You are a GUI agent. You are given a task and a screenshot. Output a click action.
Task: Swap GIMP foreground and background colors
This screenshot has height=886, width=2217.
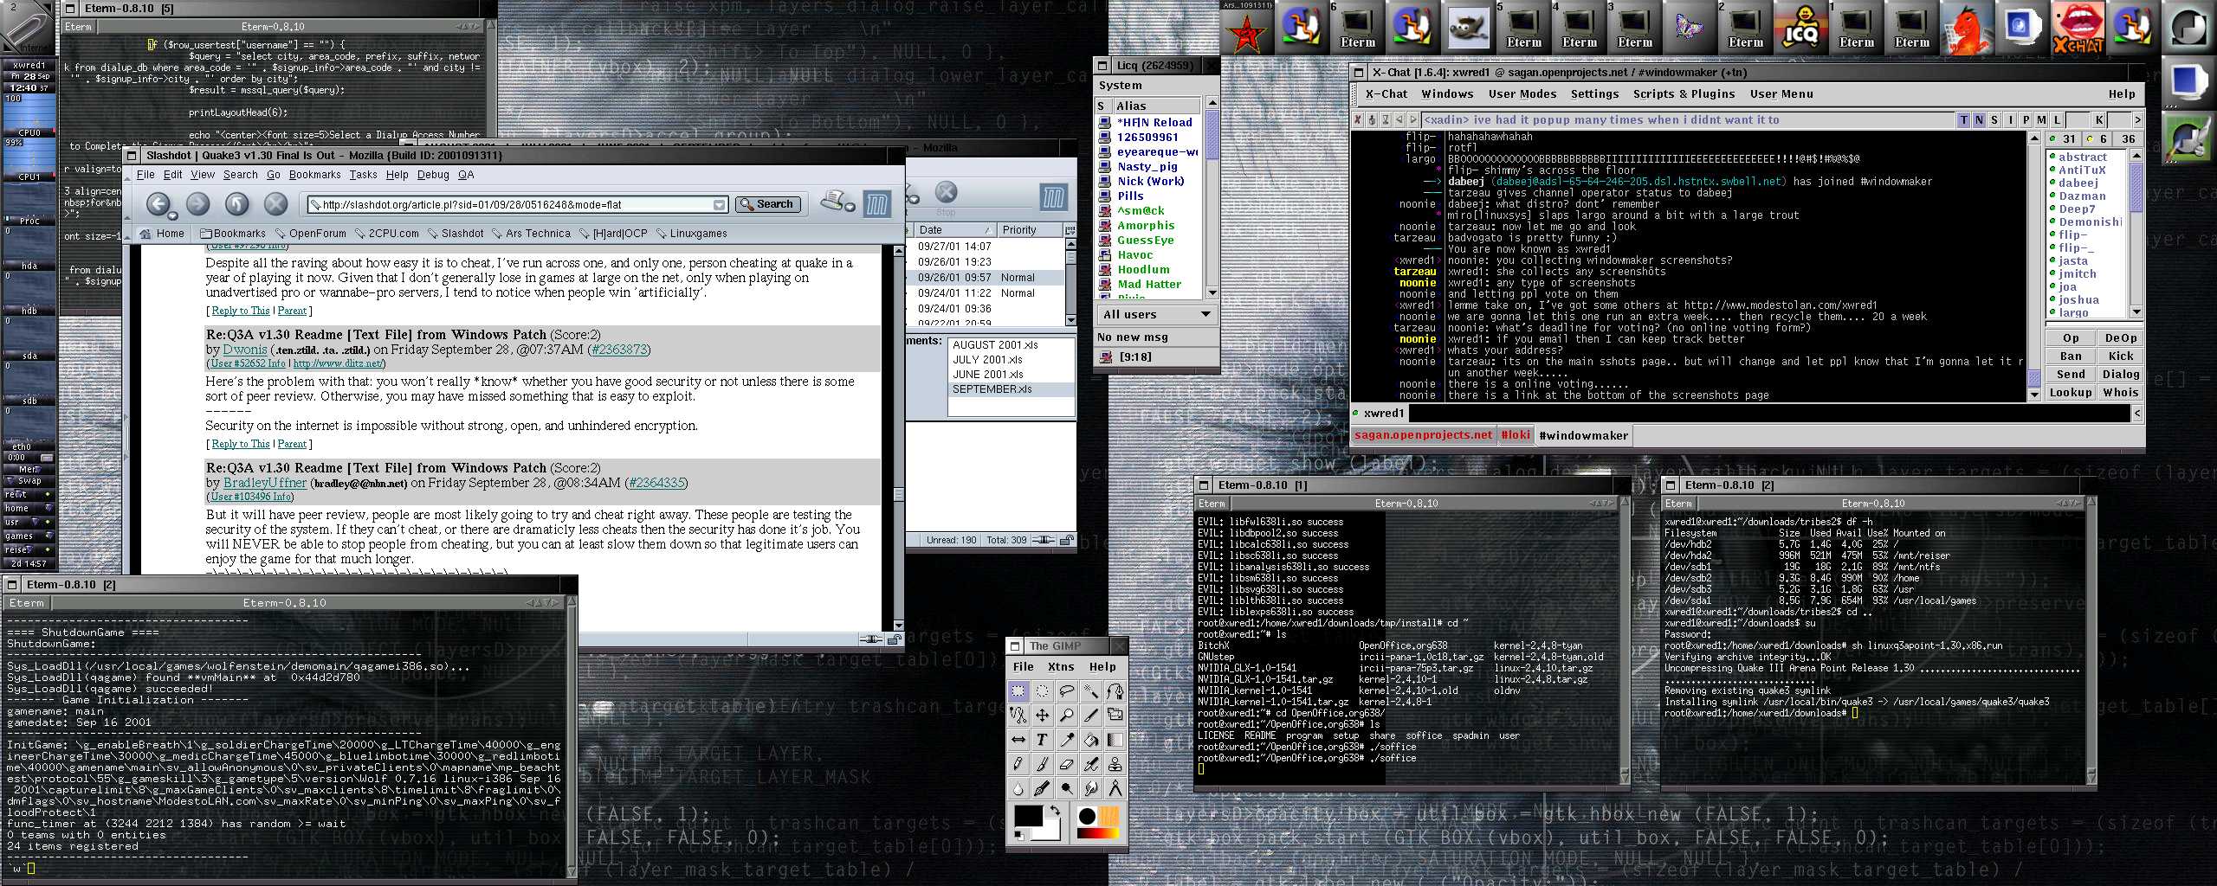[1055, 812]
